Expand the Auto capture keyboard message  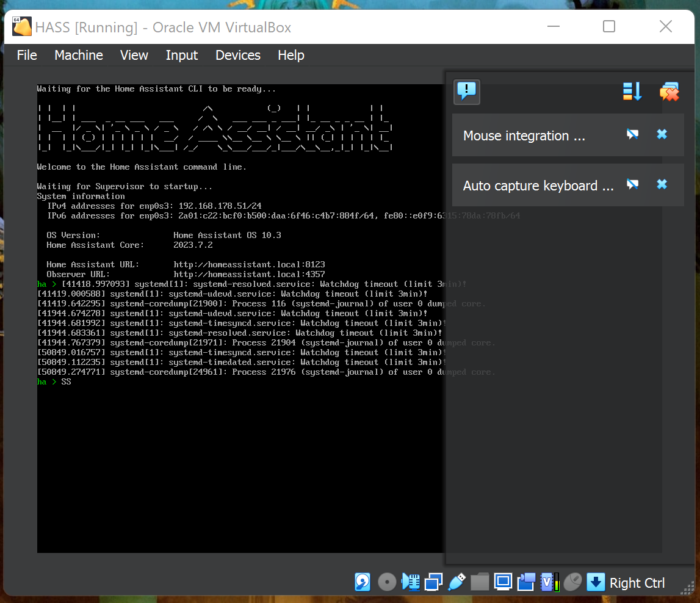pos(538,186)
